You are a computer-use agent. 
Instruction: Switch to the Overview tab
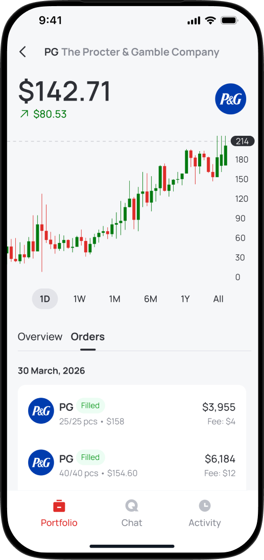click(40, 337)
